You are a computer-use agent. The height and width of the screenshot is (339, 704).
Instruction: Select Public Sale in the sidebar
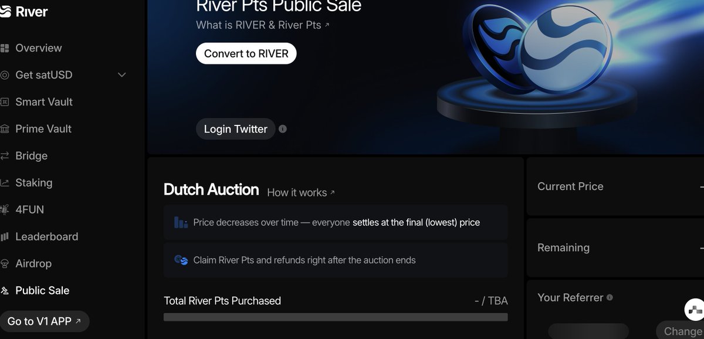[42, 291]
